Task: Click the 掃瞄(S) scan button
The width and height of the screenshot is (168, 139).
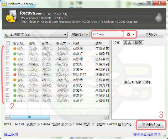Action: (x=77, y=35)
